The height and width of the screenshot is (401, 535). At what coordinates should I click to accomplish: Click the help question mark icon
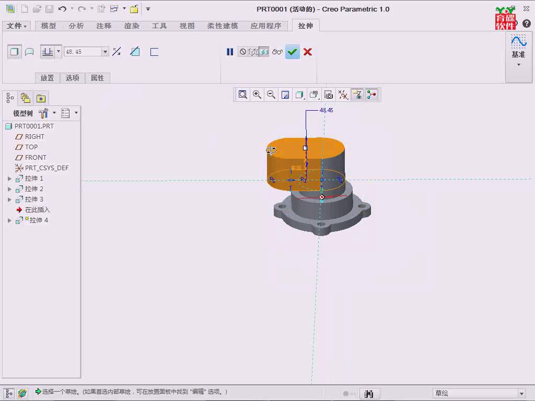[527, 23]
